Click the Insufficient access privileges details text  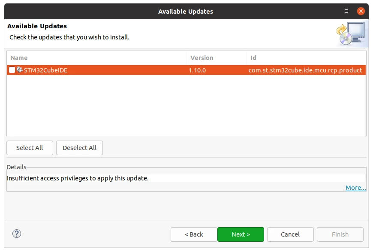[x=78, y=178]
